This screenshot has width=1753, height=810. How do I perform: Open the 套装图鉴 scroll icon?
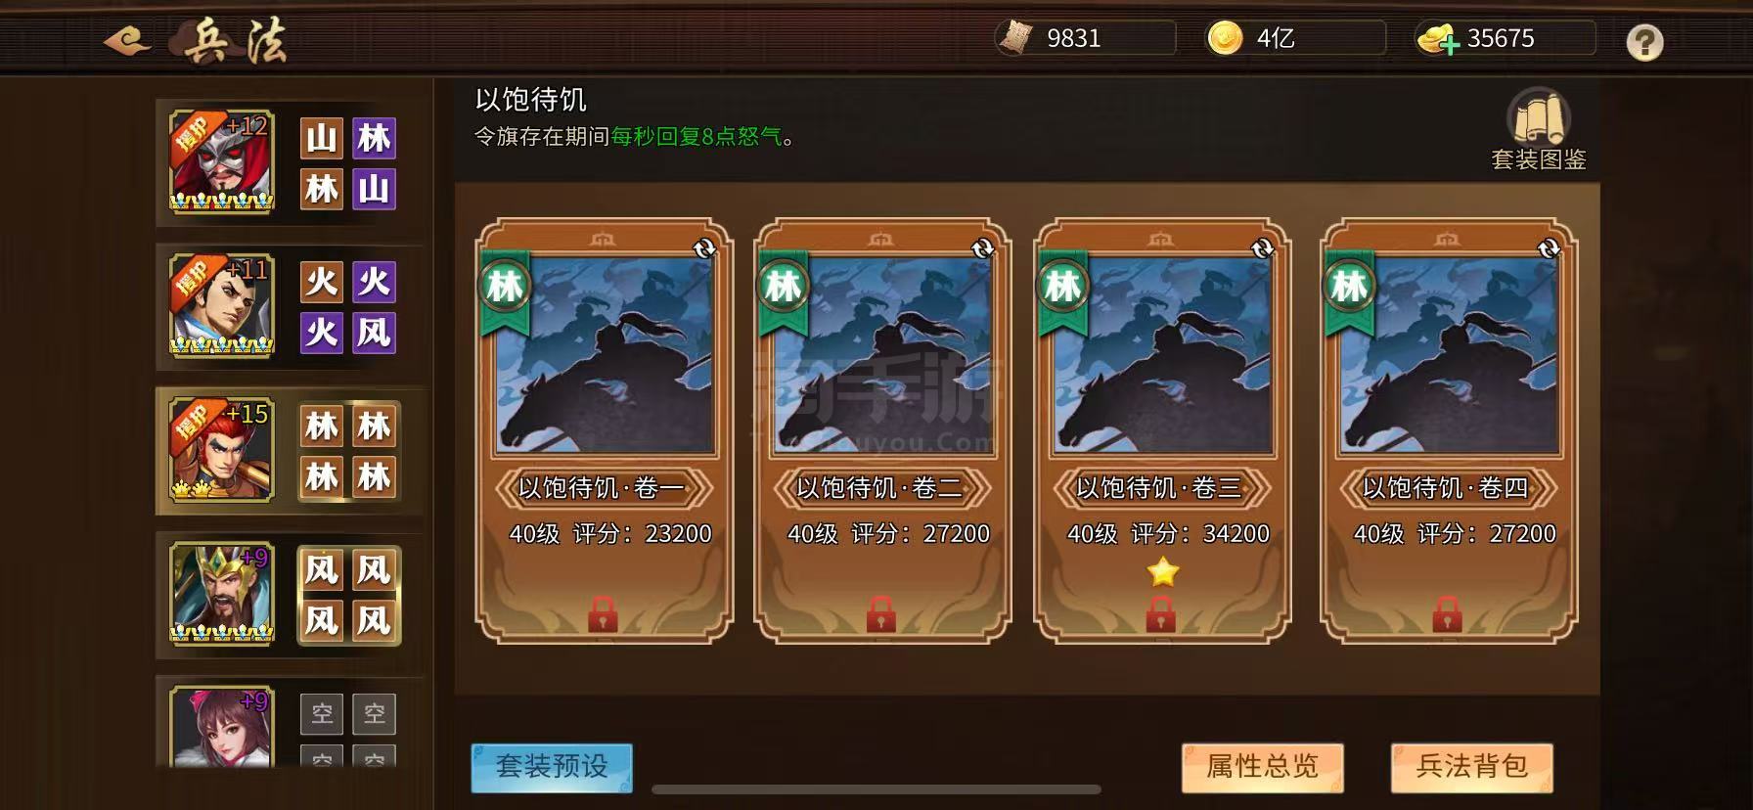[1538, 116]
